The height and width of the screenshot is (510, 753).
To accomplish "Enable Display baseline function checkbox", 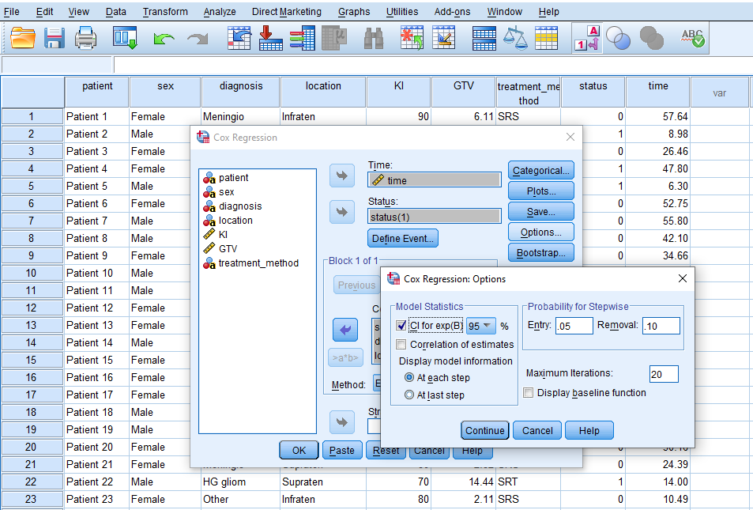I will [529, 393].
